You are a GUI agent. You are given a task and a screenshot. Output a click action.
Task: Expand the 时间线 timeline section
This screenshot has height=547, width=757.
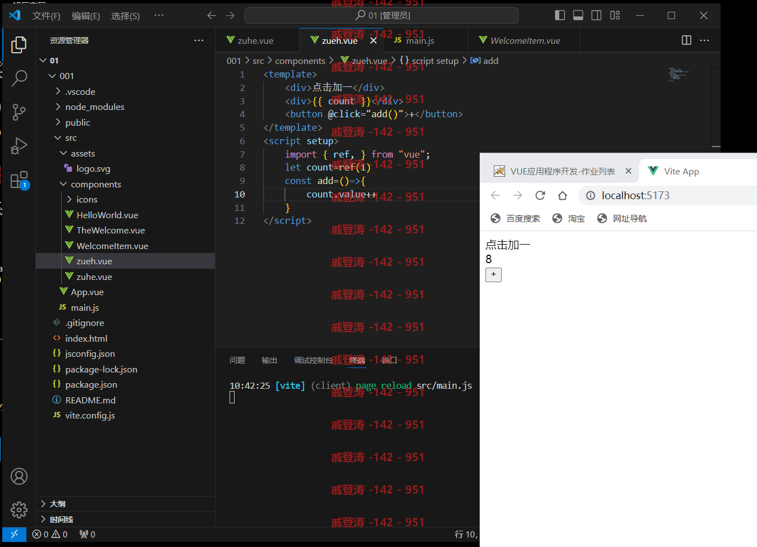point(126,520)
